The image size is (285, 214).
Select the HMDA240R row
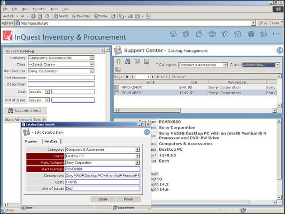coord(195,87)
